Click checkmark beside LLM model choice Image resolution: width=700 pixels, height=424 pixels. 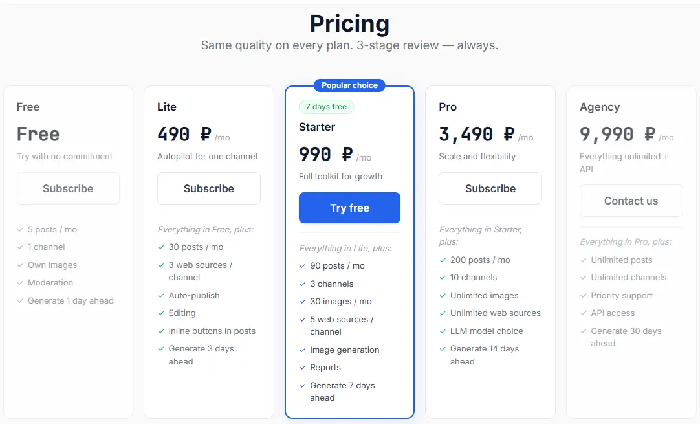point(443,331)
